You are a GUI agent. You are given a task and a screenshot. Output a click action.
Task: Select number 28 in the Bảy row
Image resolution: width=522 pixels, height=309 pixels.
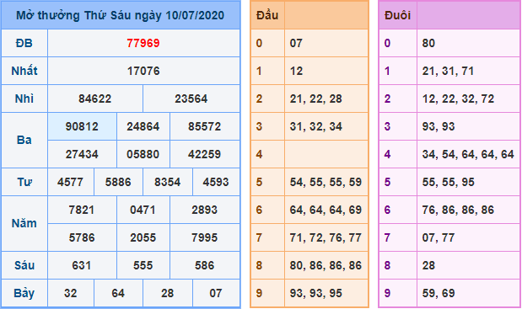[x=168, y=293]
